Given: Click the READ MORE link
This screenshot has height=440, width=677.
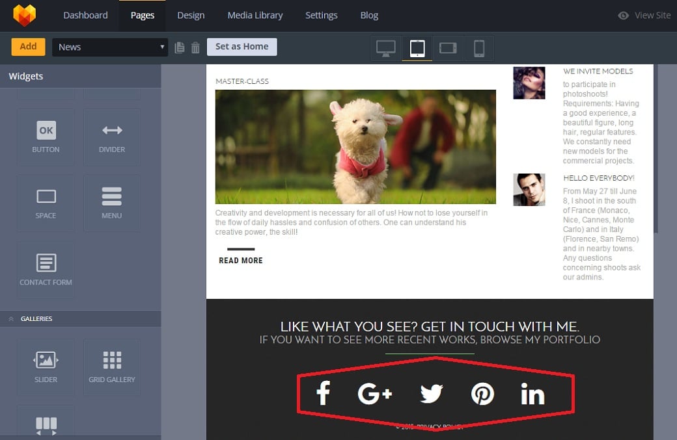Looking at the screenshot, I should [241, 260].
